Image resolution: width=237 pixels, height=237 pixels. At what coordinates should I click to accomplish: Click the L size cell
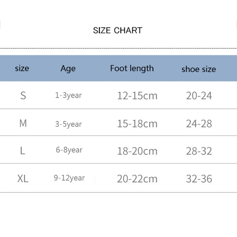coord(23,151)
